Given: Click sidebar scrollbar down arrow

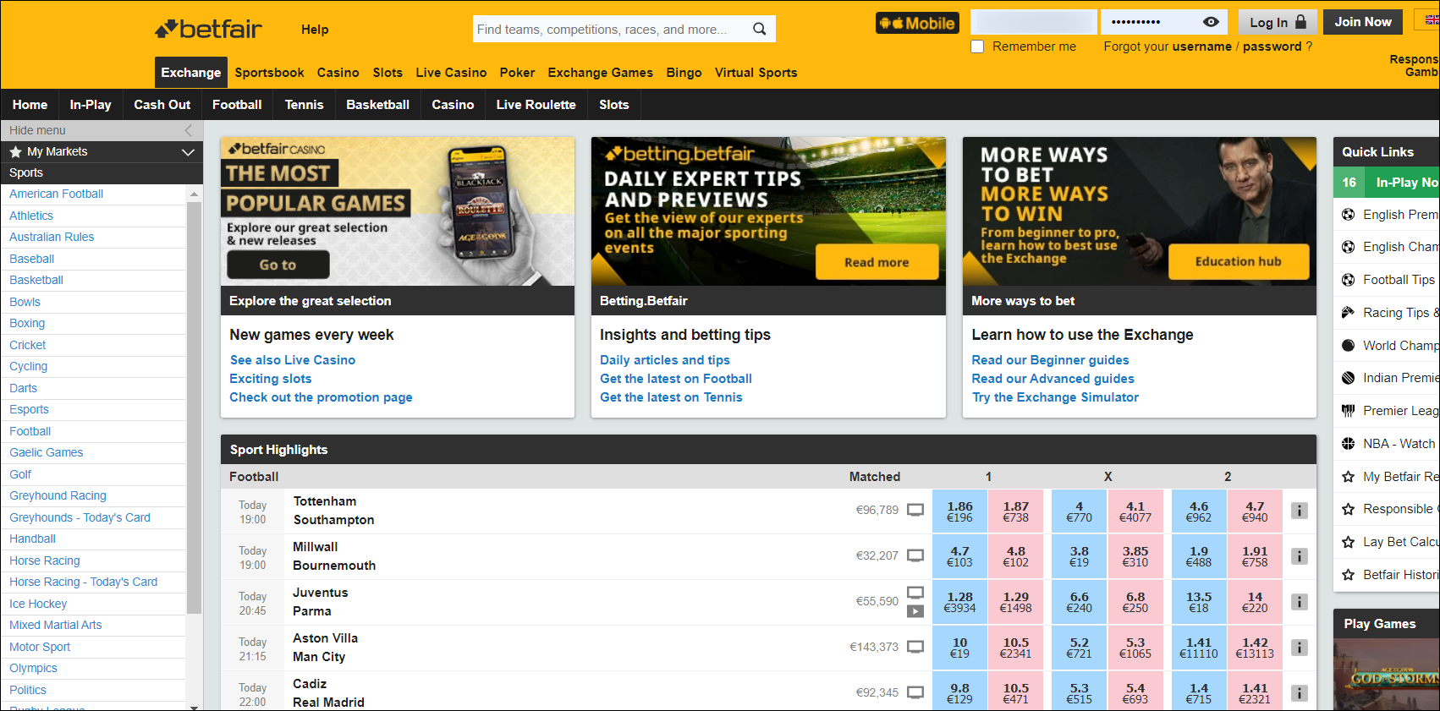Looking at the screenshot, I should pyautogui.click(x=194, y=707).
